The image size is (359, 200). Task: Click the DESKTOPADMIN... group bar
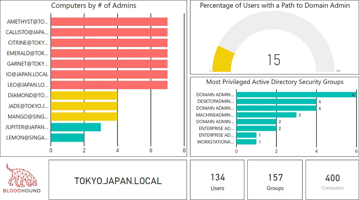[276, 102]
